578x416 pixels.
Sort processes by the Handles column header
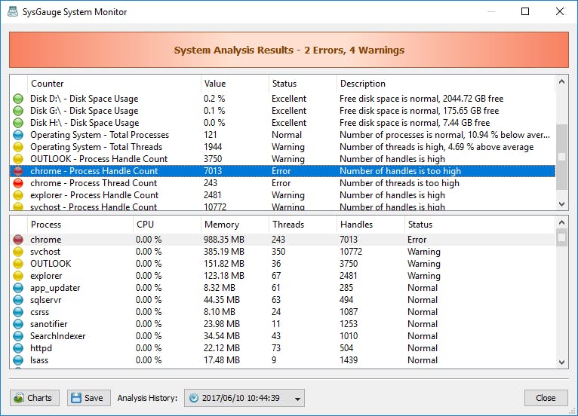point(370,225)
